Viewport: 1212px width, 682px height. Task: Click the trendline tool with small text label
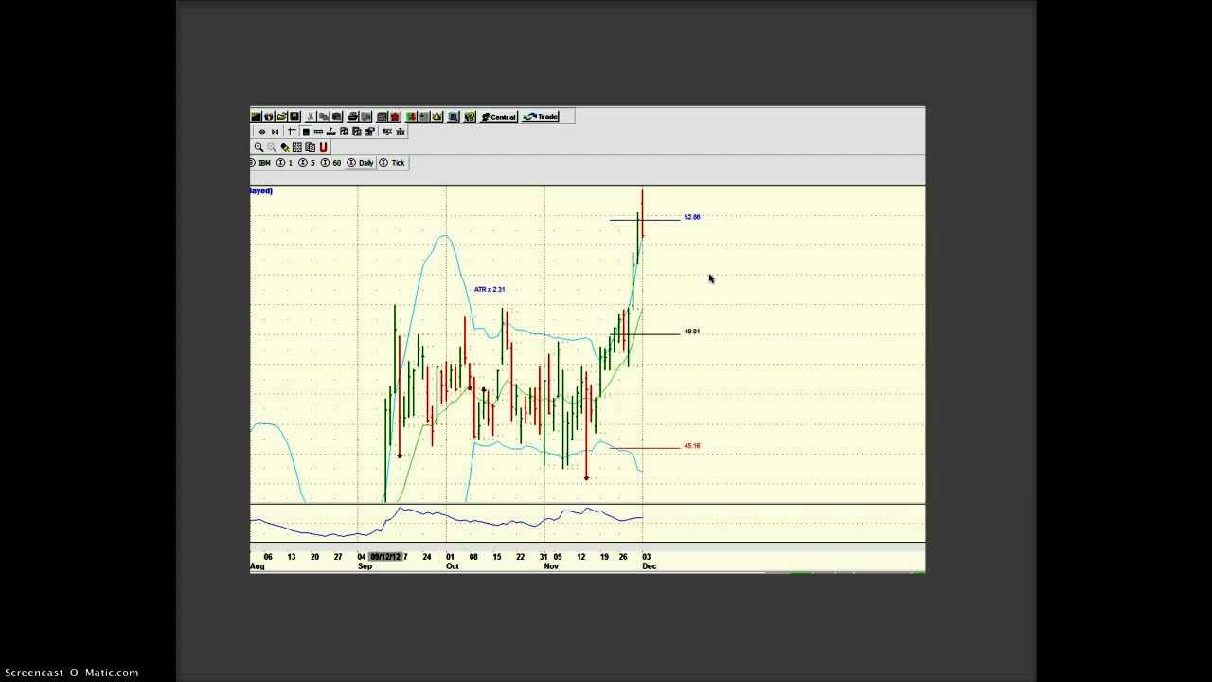click(x=330, y=132)
